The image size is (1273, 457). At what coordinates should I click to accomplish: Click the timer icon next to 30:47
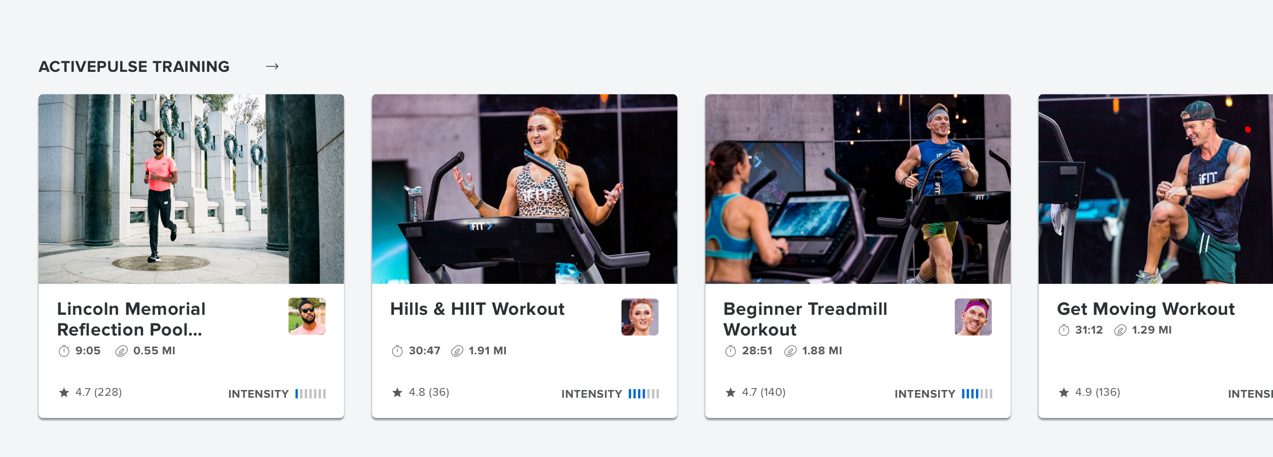(x=397, y=351)
